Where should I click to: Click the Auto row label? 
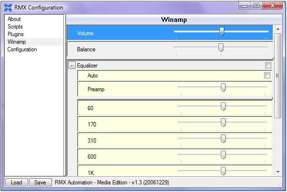(93, 76)
